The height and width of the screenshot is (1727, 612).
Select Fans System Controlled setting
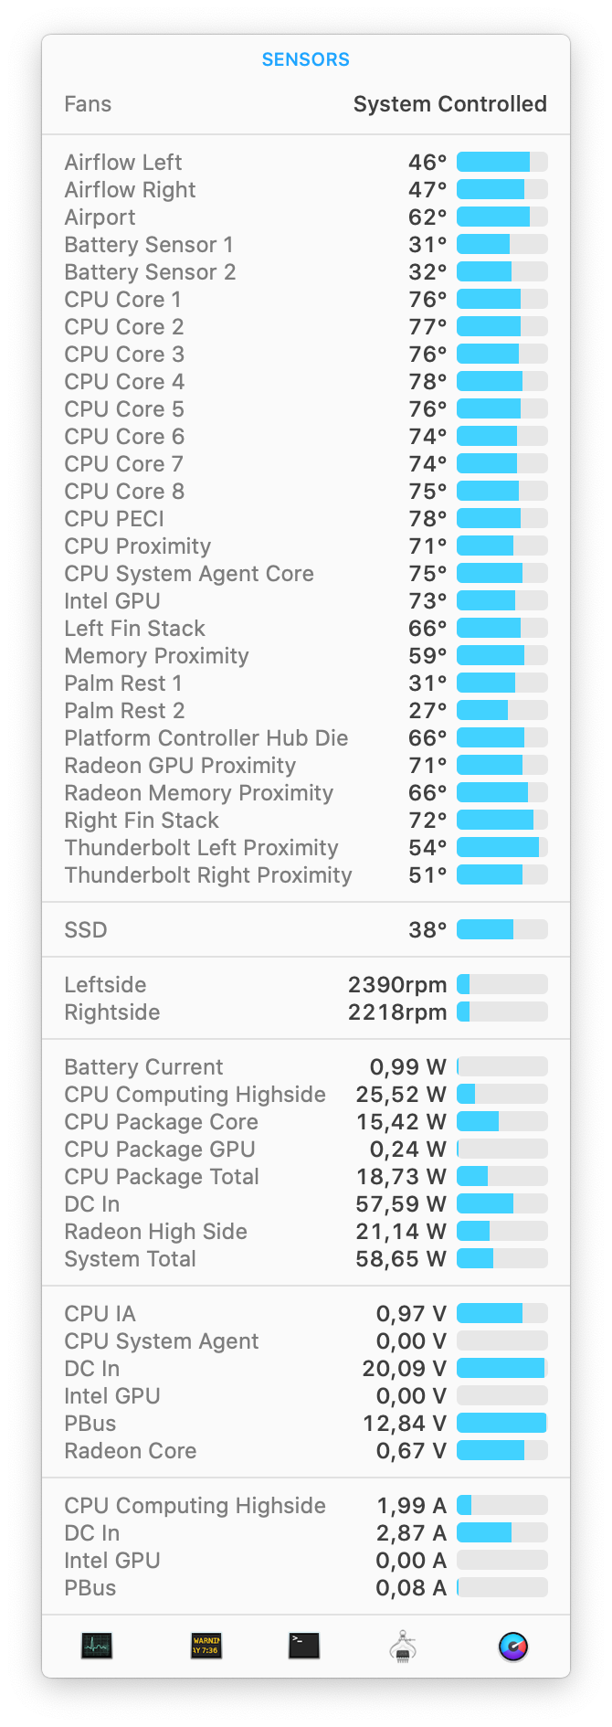306,104
